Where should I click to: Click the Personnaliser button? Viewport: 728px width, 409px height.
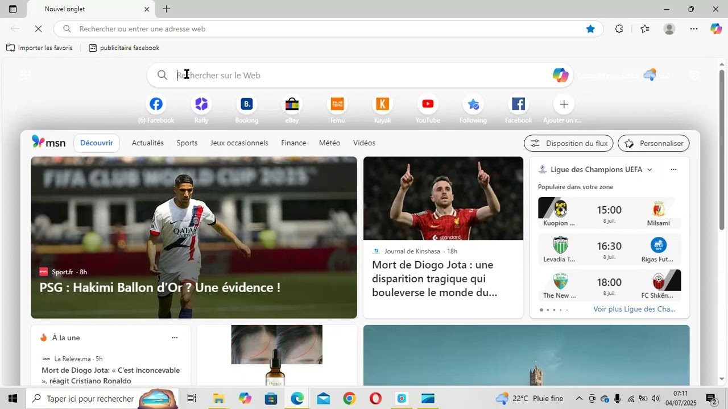[x=653, y=143]
